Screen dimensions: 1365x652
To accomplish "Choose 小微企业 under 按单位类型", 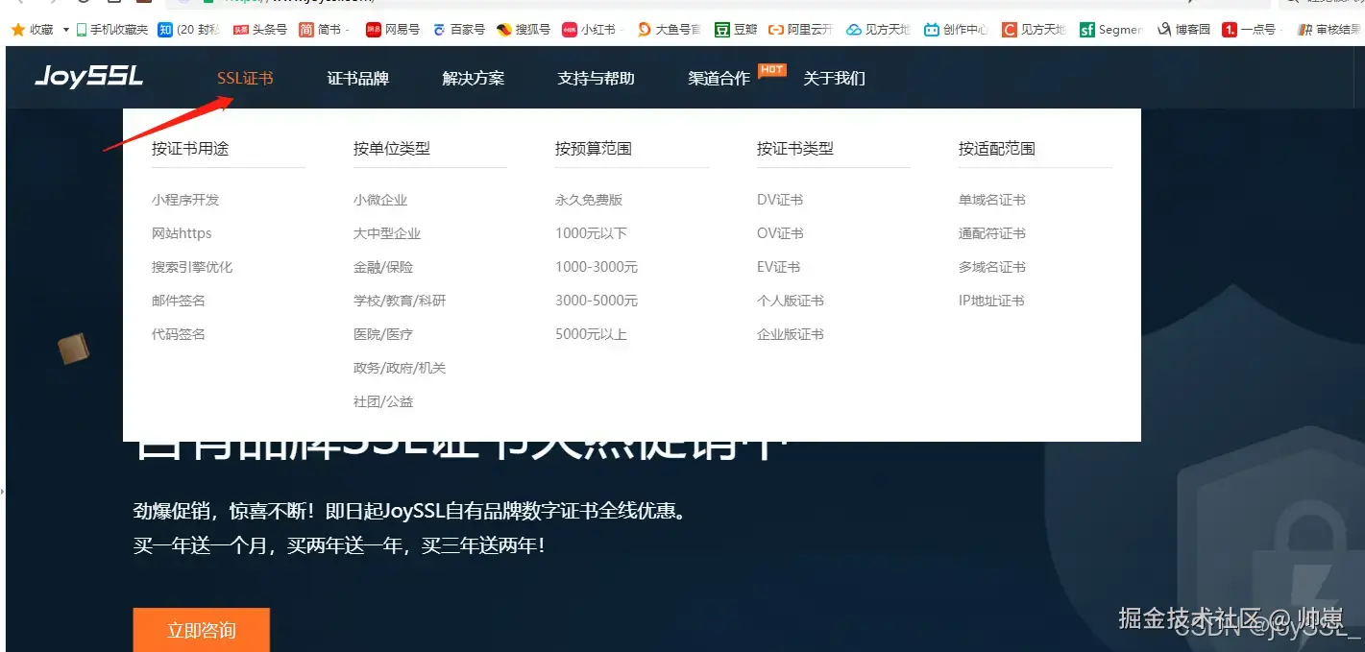I will coord(380,200).
